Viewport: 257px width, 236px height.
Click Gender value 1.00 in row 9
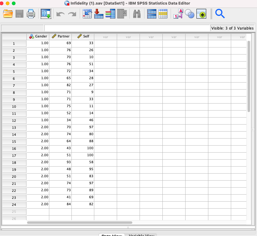[x=38, y=99]
